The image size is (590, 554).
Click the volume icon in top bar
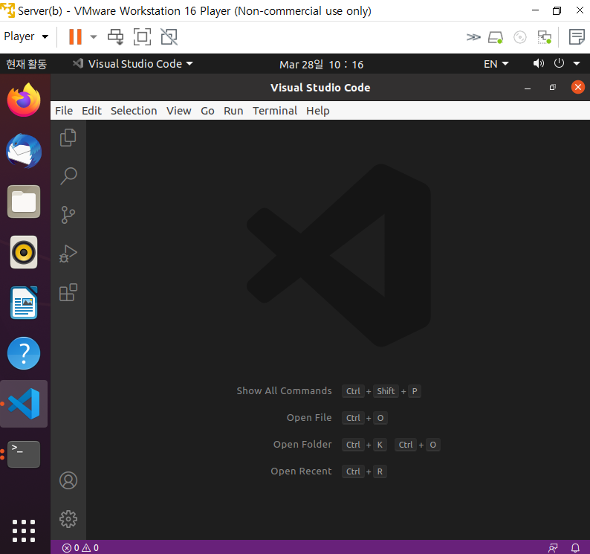539,63
